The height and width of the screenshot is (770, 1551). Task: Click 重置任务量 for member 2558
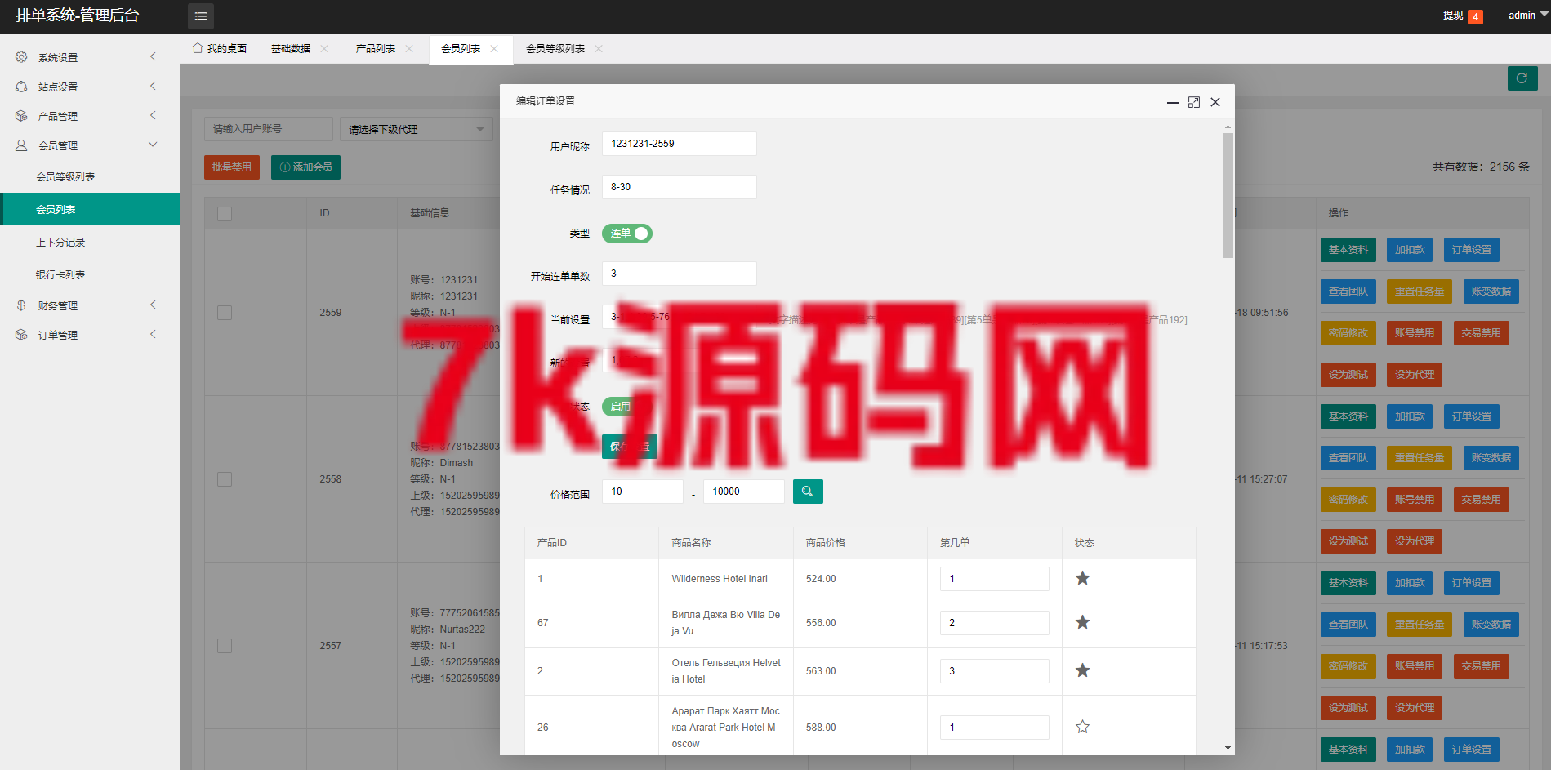click(x=1420, y=458)
